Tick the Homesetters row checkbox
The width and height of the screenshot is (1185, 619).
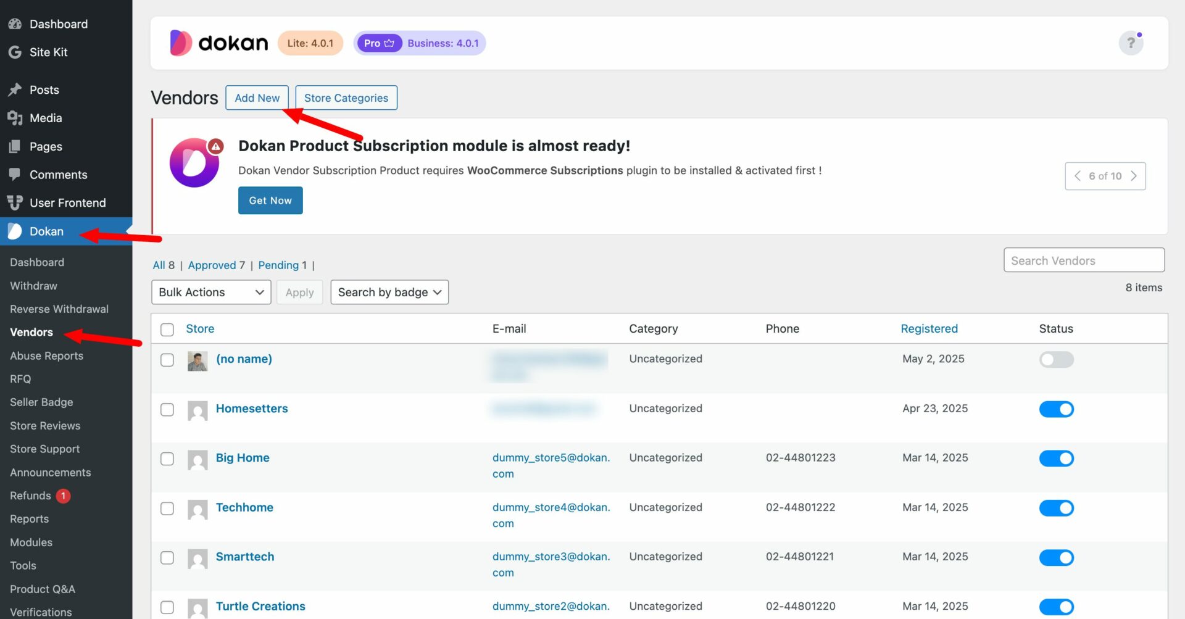pos(167,409)
